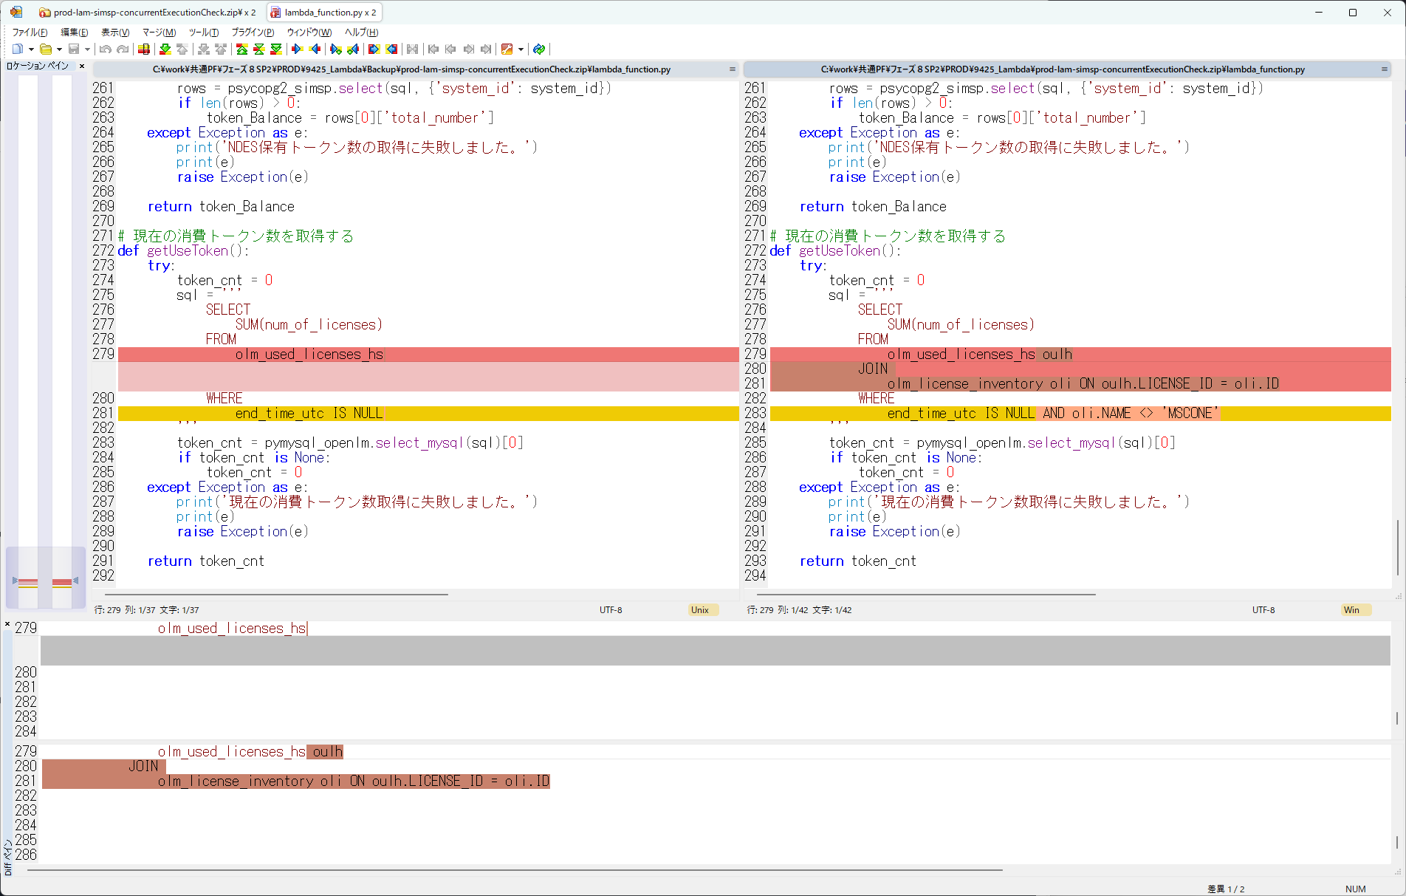Click the select line difference icon

(144, 49)
